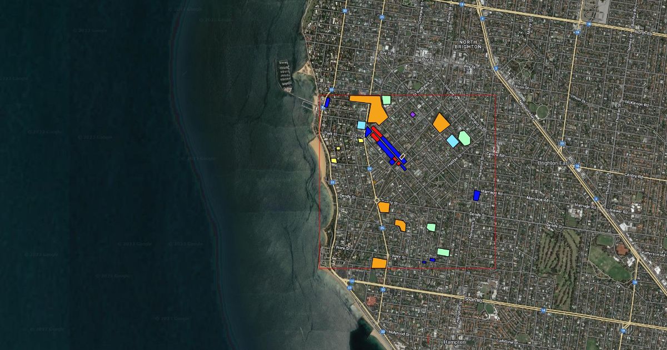Image resolution: width=667 pixels, height=350 pixels.
Task: Click the route 16 shield at Brighton East
Action: pyautogui.click(x=577, y=166)
